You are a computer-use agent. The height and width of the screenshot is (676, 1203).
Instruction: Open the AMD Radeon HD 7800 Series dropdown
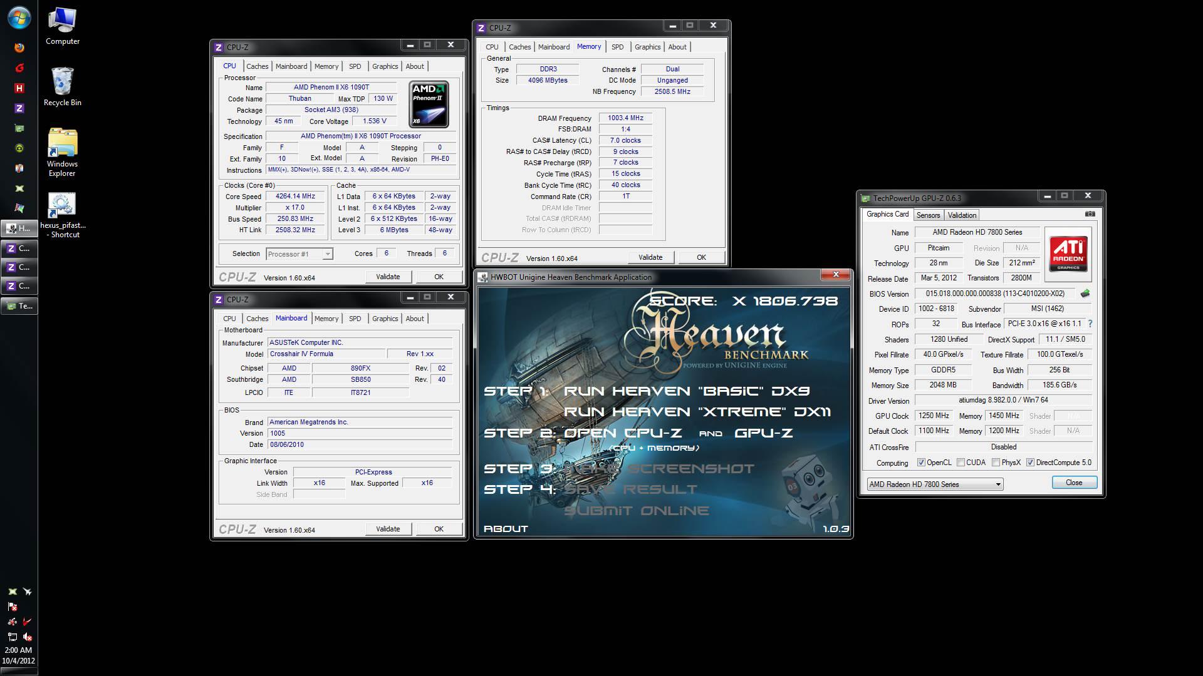pos(935,484)
